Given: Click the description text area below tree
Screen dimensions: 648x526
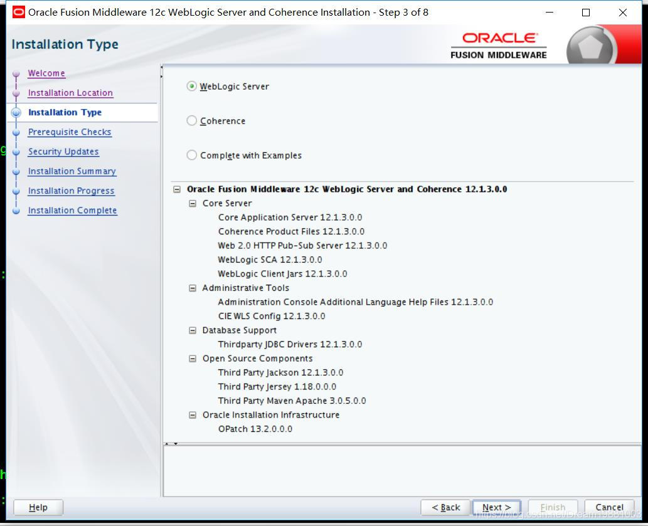Looking at the screenshot, I should (402, 471).
